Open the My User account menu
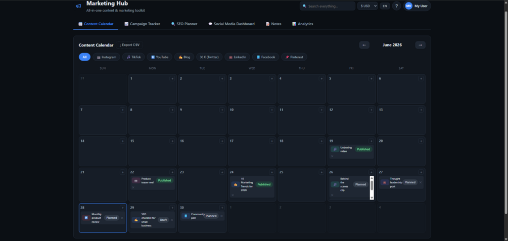Screen dimensions: 508x241 418,6
